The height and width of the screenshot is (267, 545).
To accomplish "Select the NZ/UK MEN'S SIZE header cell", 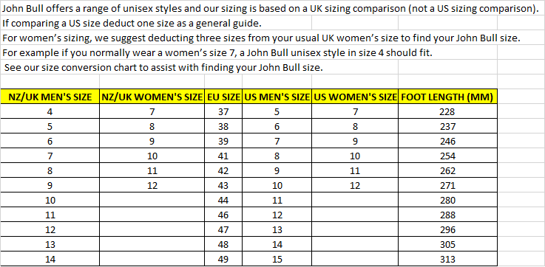I will [x=50, y=97].
